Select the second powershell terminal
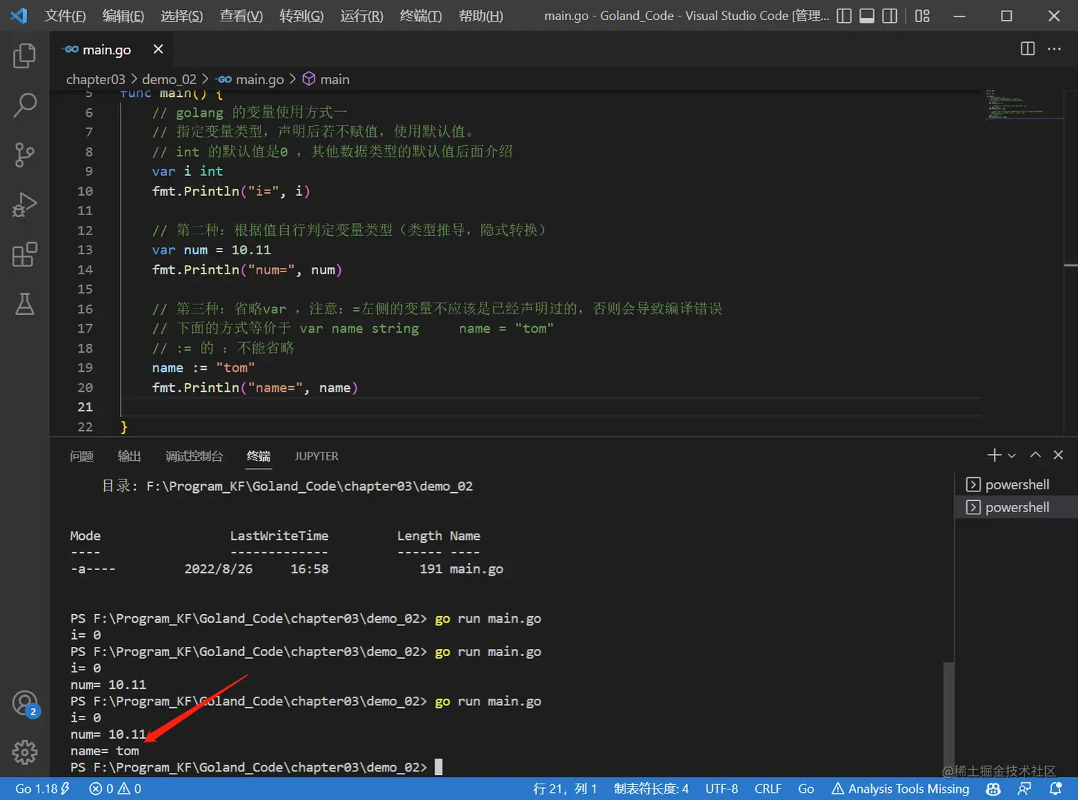Screen dimensions: 1078x800 (1016, 507)
